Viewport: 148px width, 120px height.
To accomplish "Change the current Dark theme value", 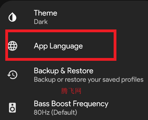I will tap(41, 22).
